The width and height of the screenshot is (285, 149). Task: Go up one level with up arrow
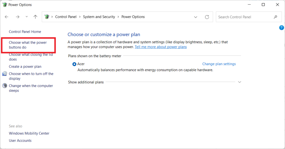coord(35,17)
